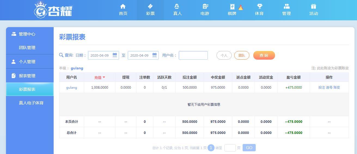
Task: Select the 团队 filter toggle
Action: [242, 55]
